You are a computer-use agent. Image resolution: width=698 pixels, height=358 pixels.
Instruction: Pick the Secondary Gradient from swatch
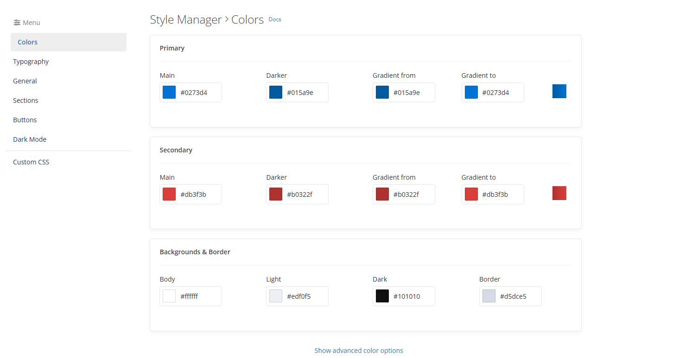(382, 194)
